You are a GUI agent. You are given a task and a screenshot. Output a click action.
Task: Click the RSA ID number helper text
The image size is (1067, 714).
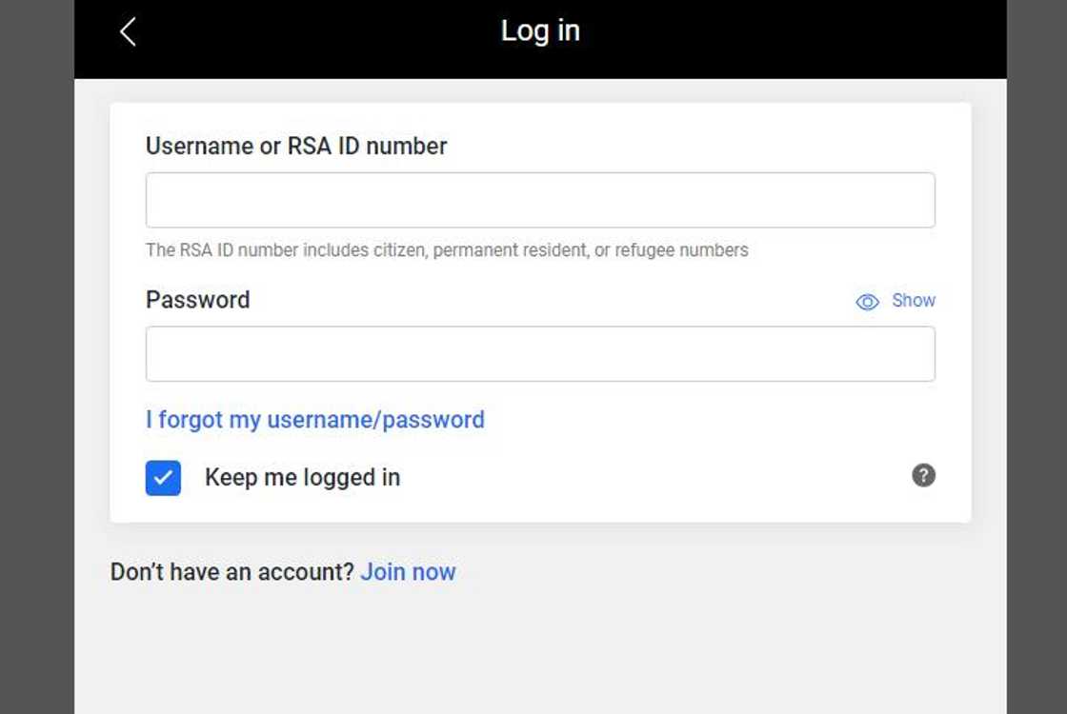447,250
